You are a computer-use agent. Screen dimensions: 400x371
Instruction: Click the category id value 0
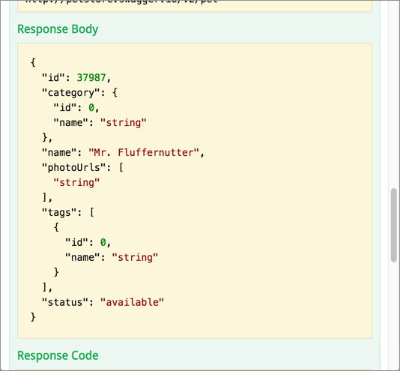pyautogui.click(x=91, y=108)
